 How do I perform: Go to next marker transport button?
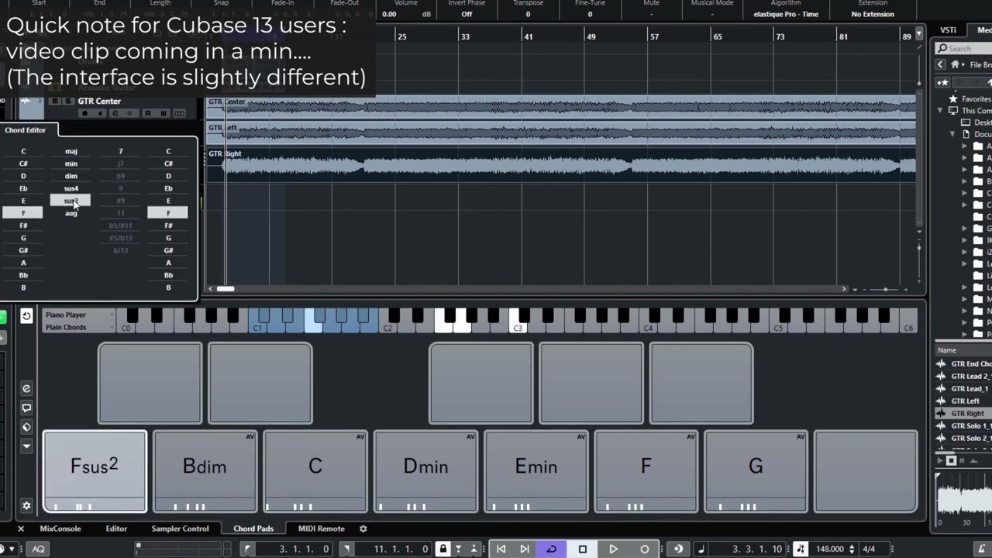524,549
